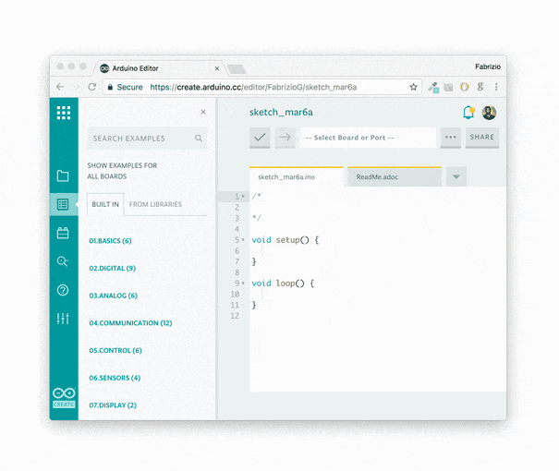The image size is (559, 471).
Task: Open the Libraries calendar icon in sidebar
Action: (x=63, y=233)
